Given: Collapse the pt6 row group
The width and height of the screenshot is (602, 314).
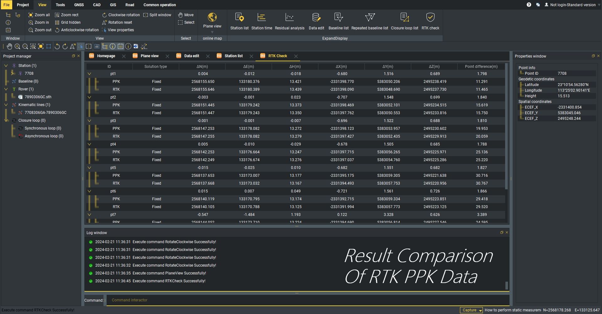Looking at the screenshot, I should click(89, 191).
